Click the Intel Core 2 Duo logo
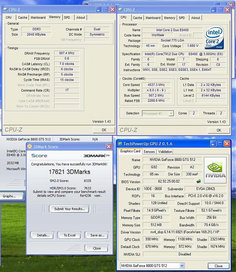 [214, 38]
